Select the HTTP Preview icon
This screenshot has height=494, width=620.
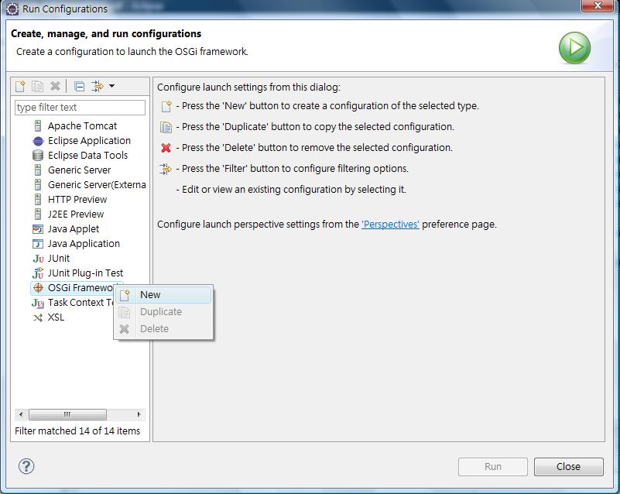coord(38,199)
